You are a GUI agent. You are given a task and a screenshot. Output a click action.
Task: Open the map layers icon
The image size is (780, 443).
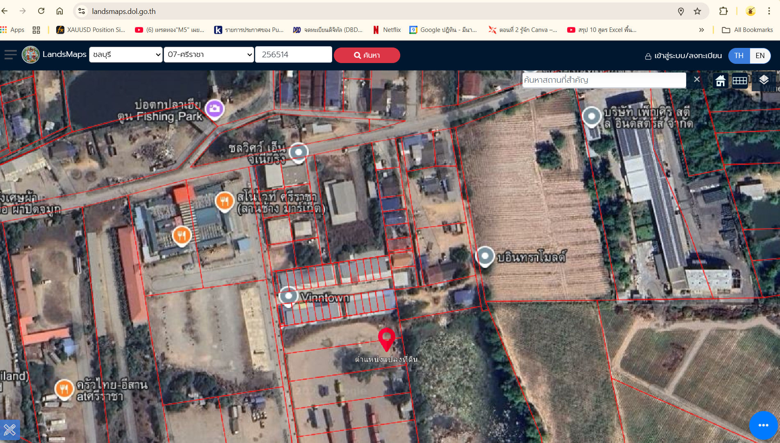(764, 80)
